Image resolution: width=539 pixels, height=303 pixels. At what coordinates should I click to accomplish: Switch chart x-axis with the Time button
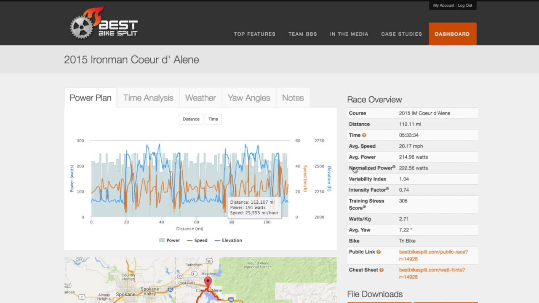pyautogui.click(x=213, y=119)
